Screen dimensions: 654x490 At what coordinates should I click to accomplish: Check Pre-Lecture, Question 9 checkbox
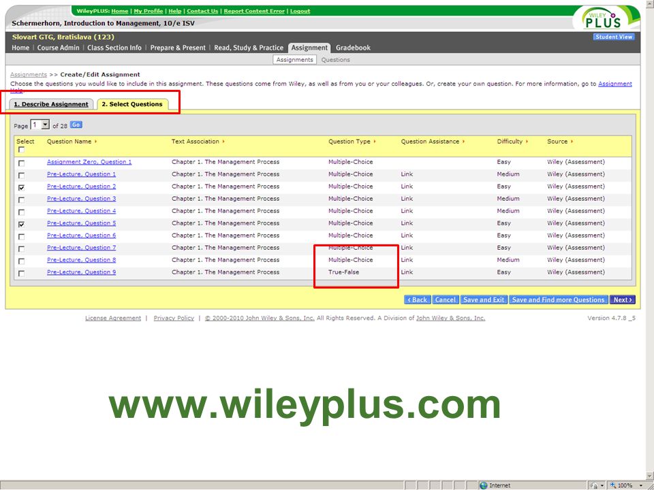[x=21, y=274]
